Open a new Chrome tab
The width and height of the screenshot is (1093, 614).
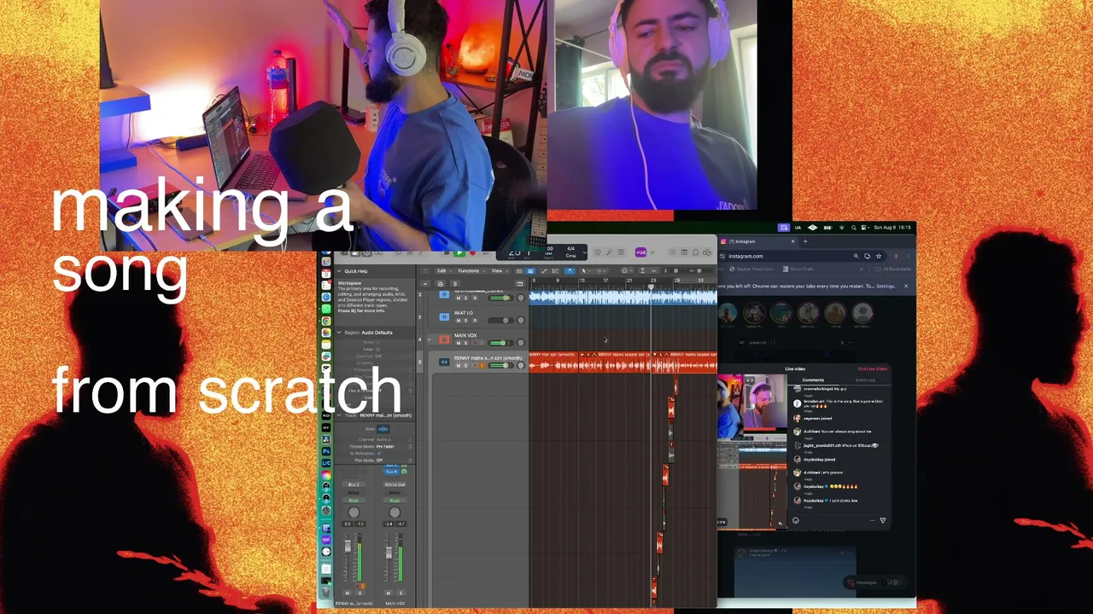804,241
